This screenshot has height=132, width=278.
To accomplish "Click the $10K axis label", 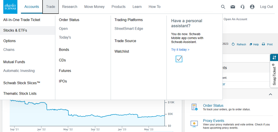I will pyautogui.click(x=171, y=102).
